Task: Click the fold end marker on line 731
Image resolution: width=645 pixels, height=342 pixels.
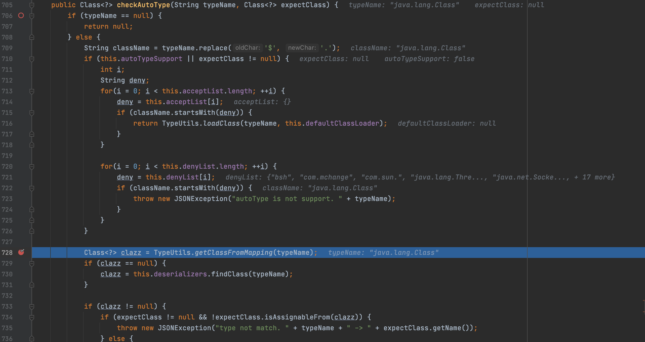Action: [x=32, y=285]
